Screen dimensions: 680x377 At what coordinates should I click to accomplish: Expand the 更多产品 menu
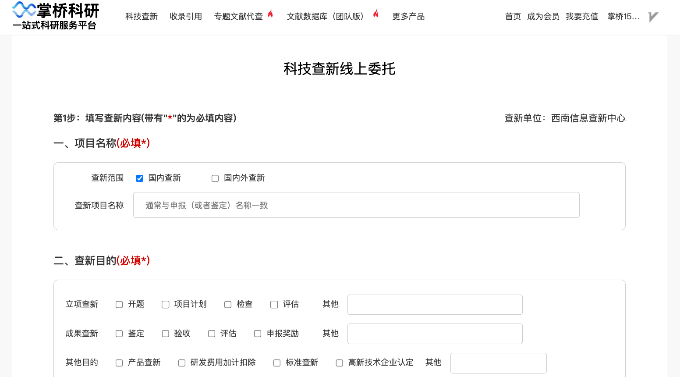(408, 17)
